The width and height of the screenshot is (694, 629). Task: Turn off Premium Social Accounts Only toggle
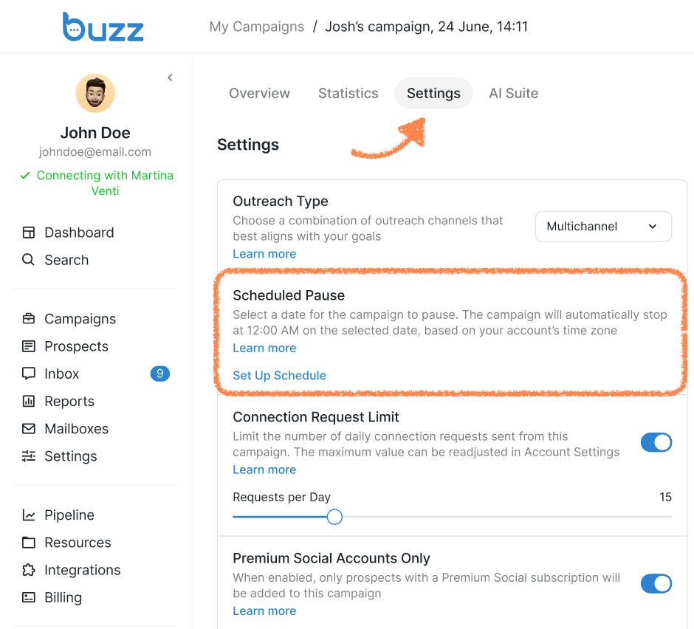point(656,584)
